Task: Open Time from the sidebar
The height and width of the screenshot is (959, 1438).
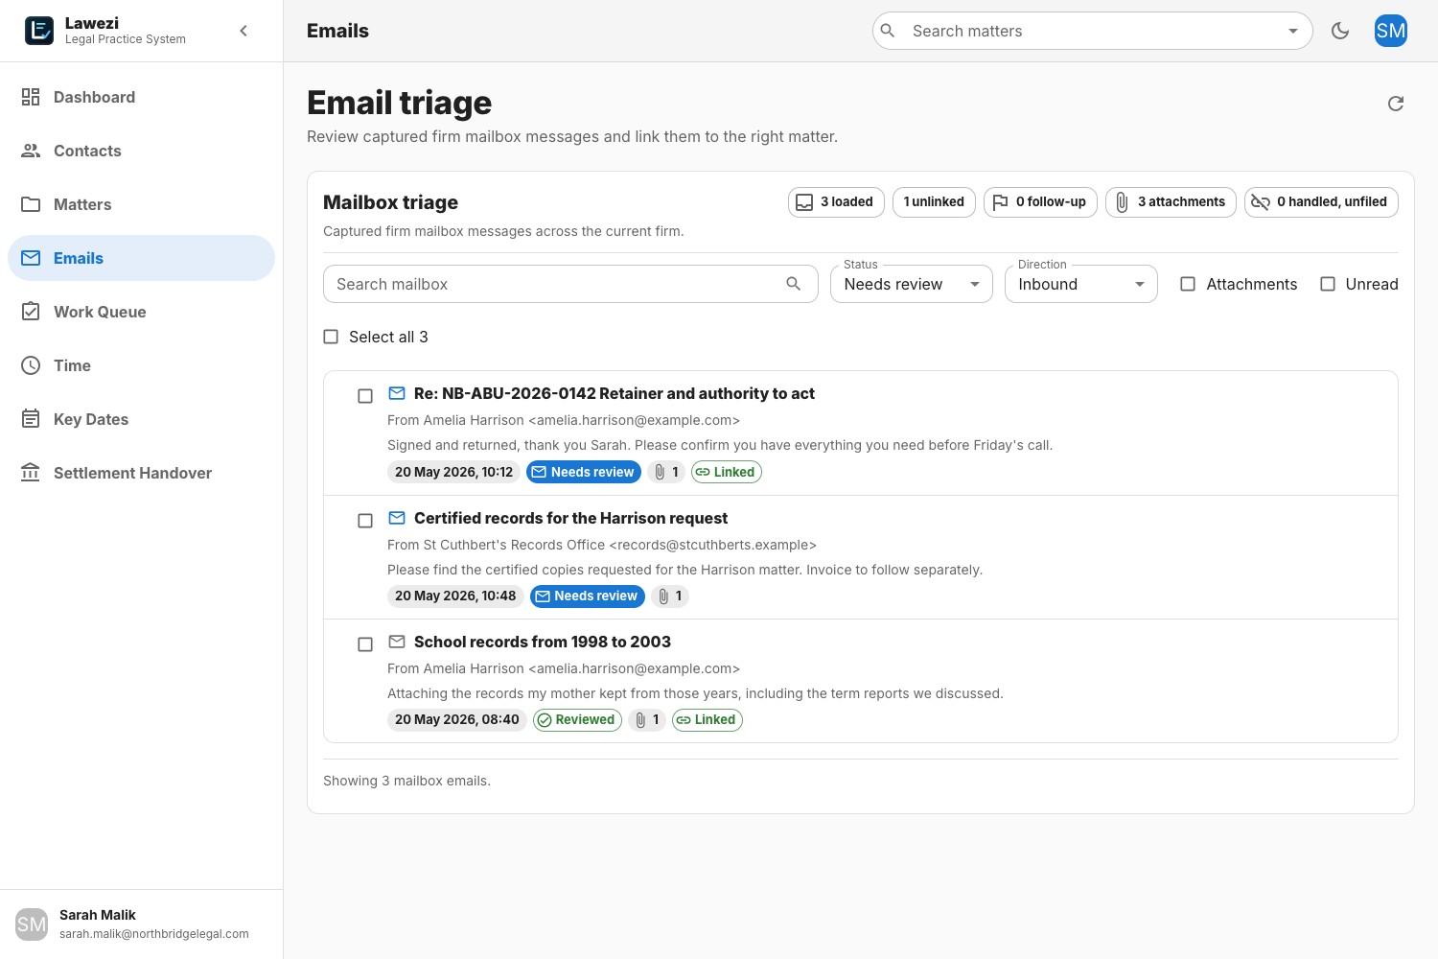Action: coord(142,365)
